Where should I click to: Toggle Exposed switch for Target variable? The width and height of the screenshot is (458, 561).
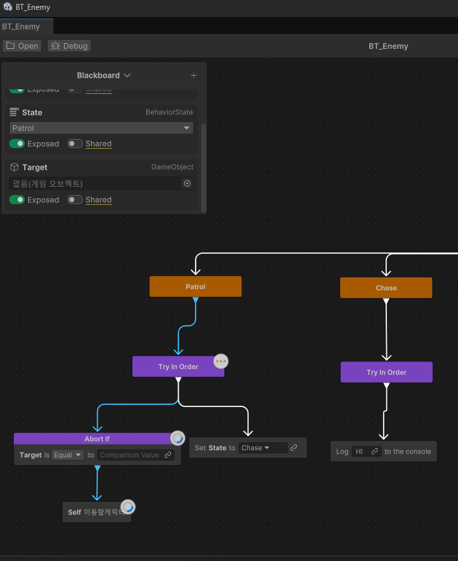coord(17,200)
